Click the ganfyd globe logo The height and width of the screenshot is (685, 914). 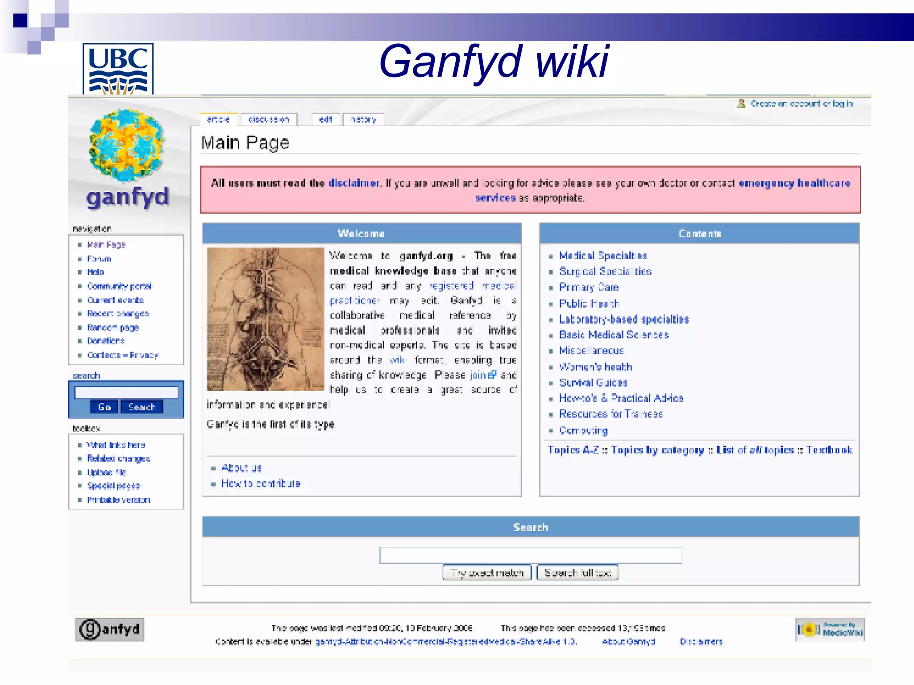pos(127,145)
